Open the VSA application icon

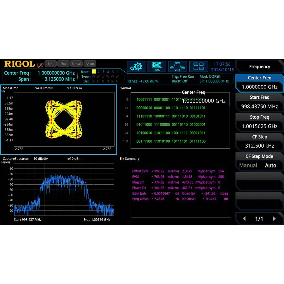tap(177, 66)
